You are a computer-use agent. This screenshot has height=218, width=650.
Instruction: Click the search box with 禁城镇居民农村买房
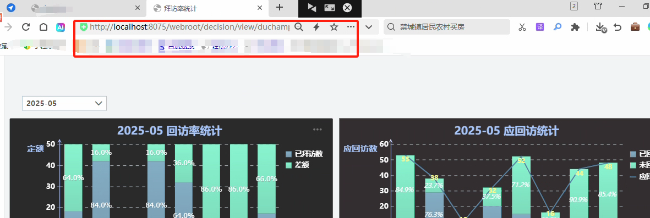pos(447,27)
